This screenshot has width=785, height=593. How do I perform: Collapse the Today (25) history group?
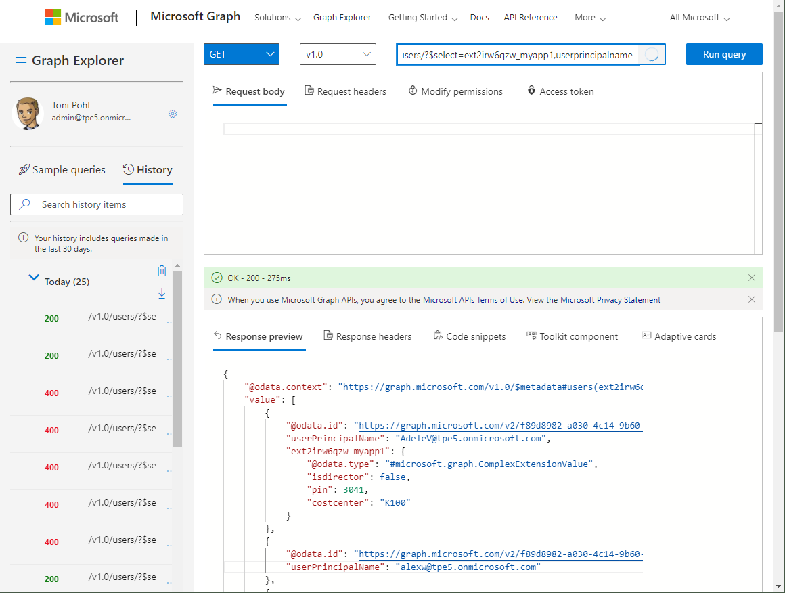(34, 278)
